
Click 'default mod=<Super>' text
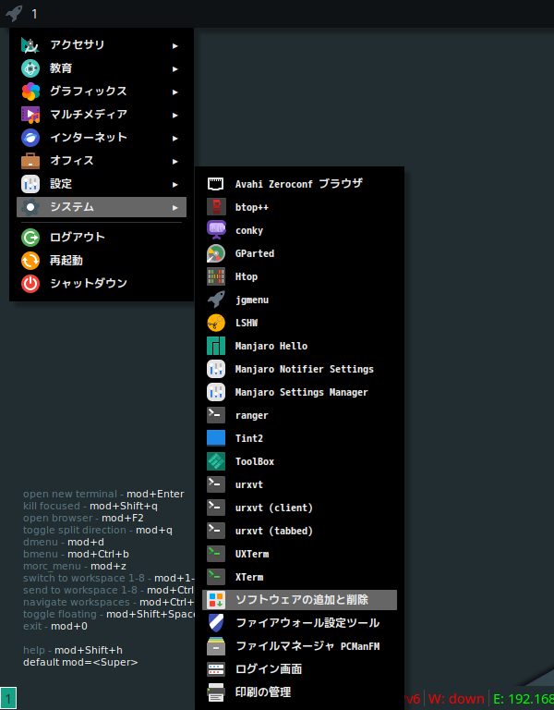(x=80, y=662)
